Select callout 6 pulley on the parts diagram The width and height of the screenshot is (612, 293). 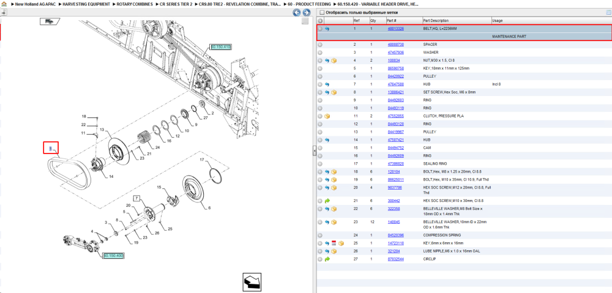[209, 207]
